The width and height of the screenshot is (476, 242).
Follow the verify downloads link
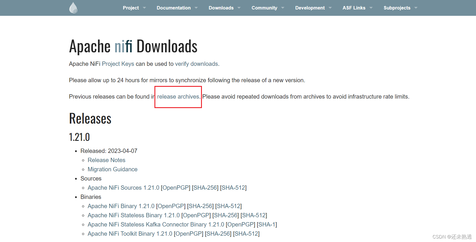tap(196, 64)
